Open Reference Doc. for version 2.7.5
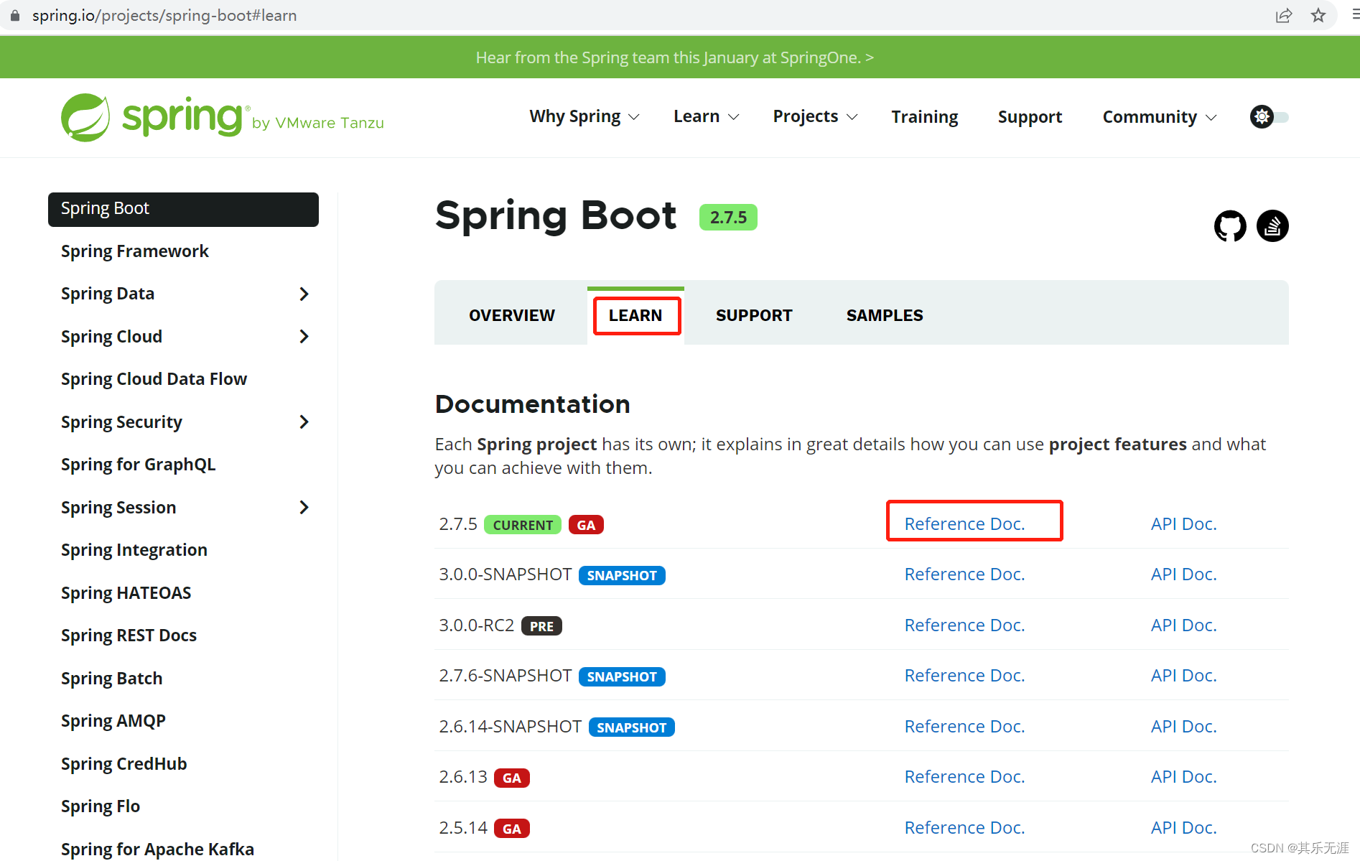This screenshot has width=1360, height=861. pos(964,524)
